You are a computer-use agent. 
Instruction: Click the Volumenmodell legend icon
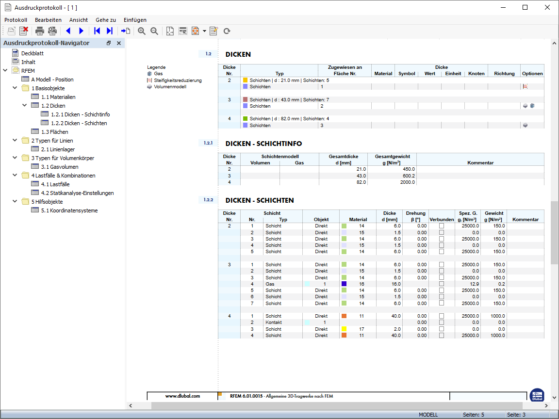coord(149,87)
